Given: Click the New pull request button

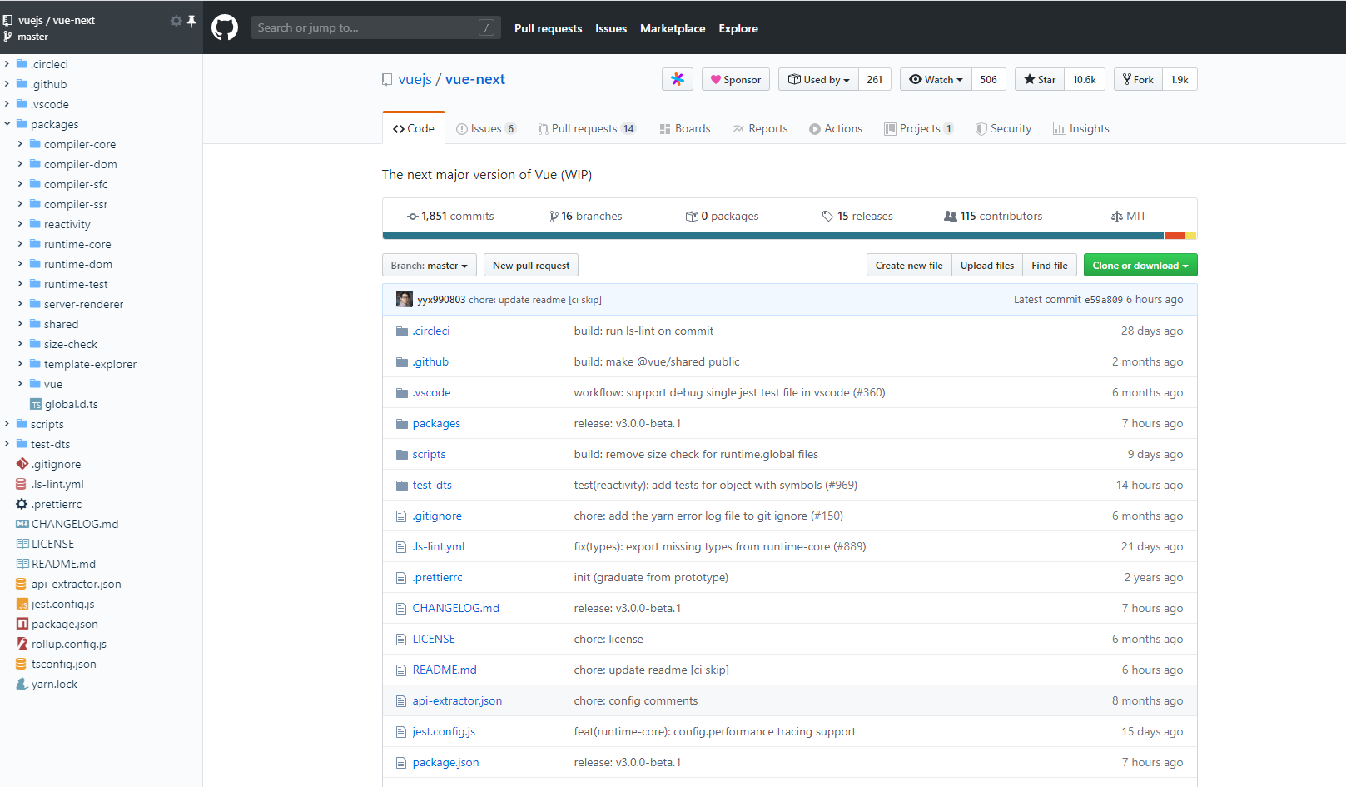Looking at the screenshot, I should (x=531, y=266).
